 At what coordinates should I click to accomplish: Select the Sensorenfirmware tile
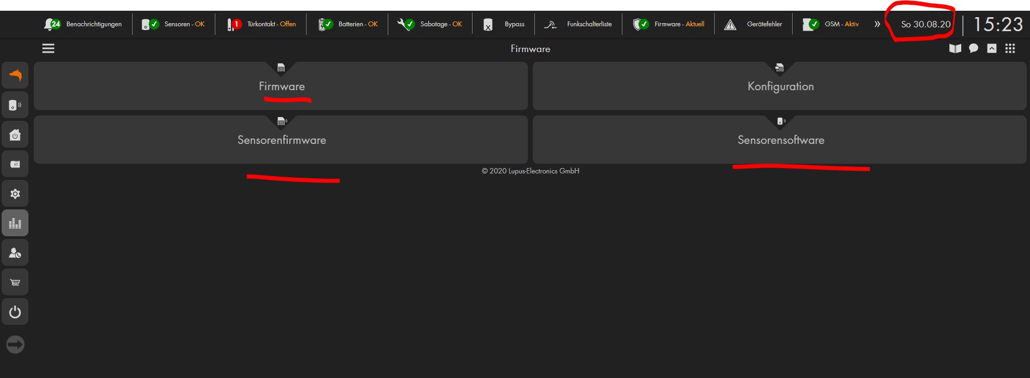281,140
